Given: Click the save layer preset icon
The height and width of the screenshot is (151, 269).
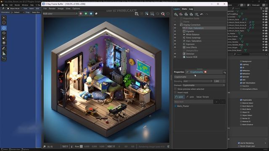Looking at the screenshot, I should pyautogui.click(x=186, y=14).
